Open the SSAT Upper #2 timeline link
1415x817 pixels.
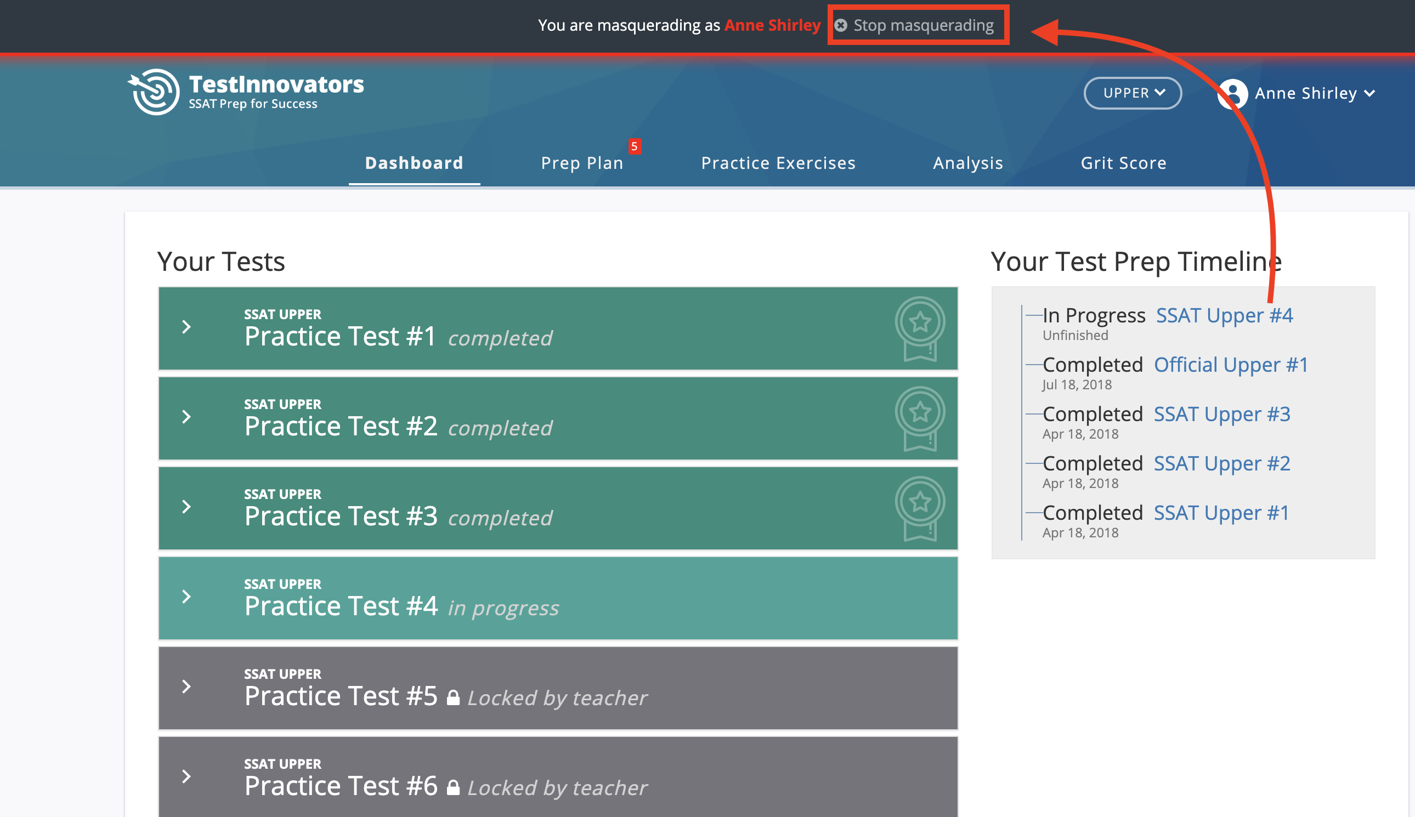pos(1222,463)
